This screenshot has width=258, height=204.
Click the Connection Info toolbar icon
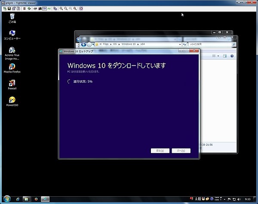[18, 9]
